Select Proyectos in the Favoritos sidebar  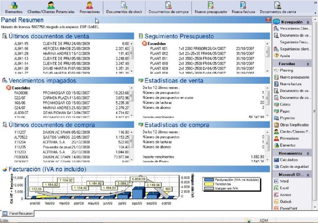(289, 118)
